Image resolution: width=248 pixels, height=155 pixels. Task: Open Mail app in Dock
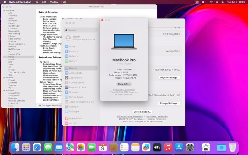pos(59,147)
